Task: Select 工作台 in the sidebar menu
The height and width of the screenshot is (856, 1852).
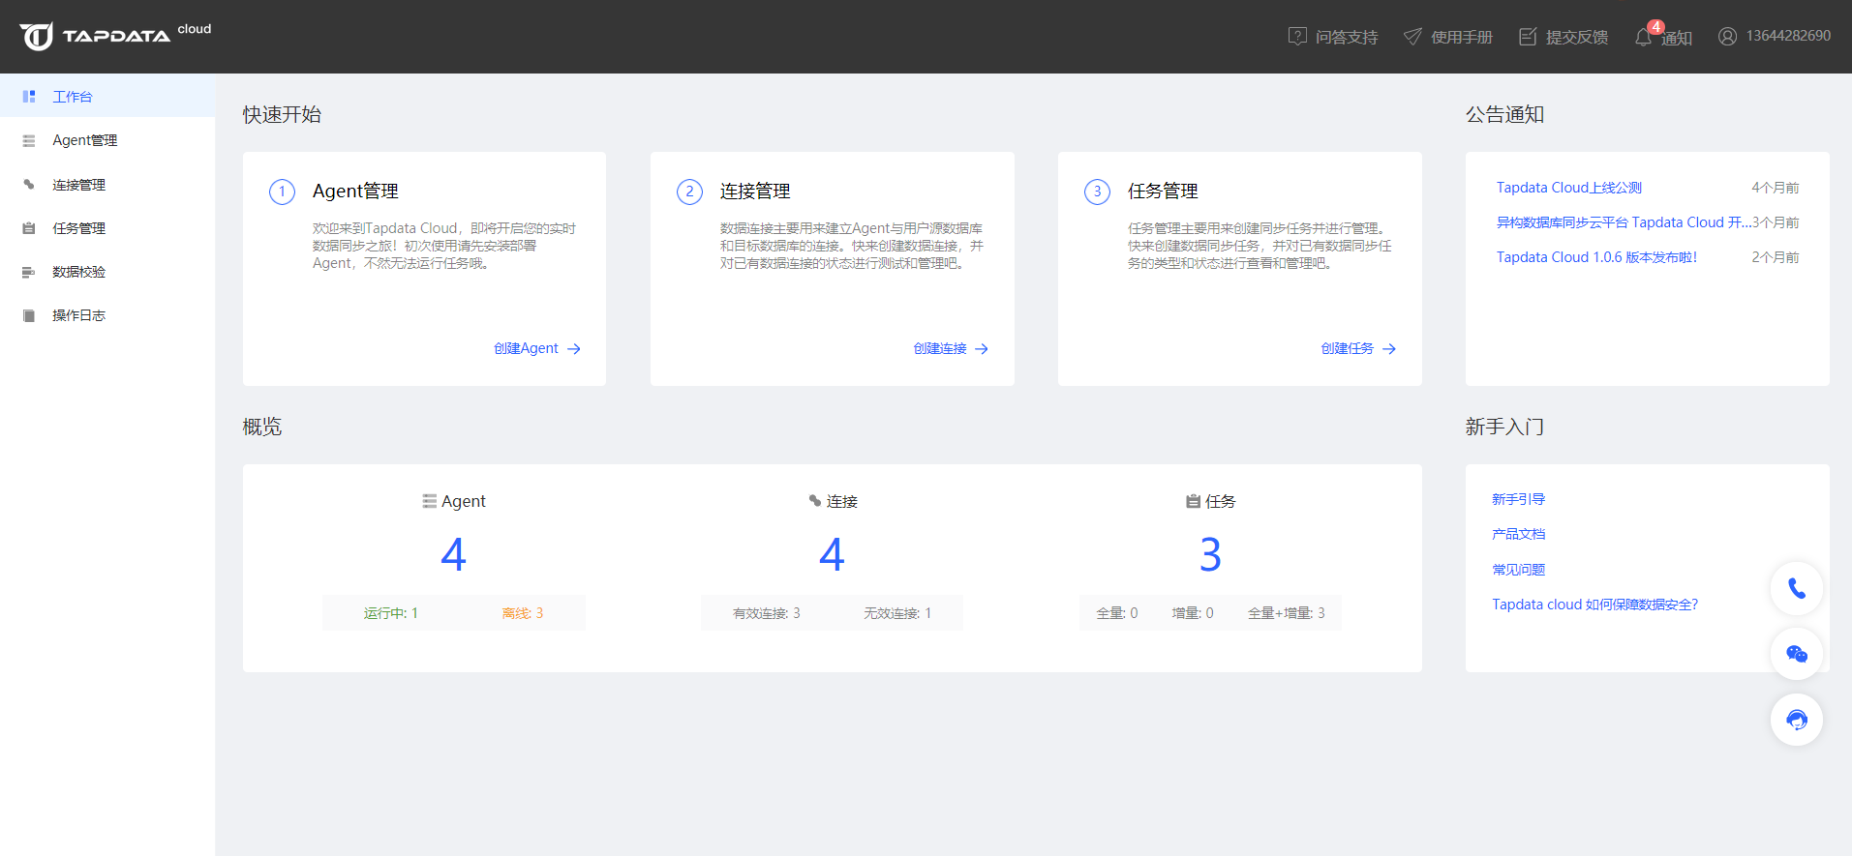Action: [107, 97]
